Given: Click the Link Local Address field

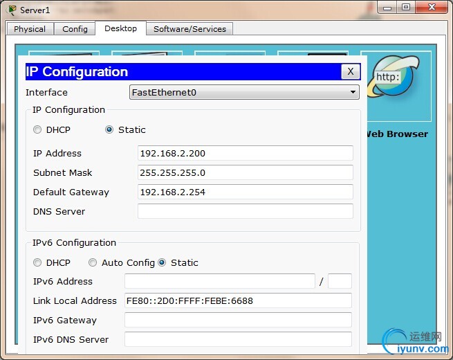Looking at the screenshot, I should tap(238, 300).
